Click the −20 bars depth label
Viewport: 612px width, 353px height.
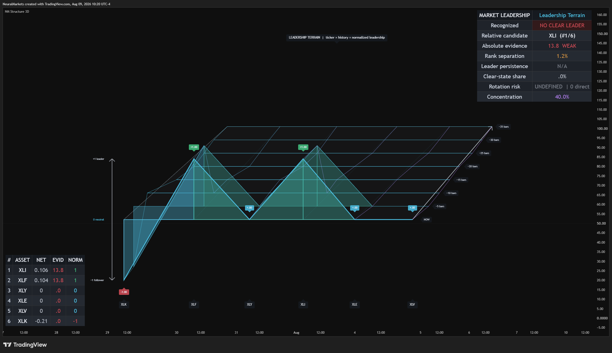coord(472,166)
